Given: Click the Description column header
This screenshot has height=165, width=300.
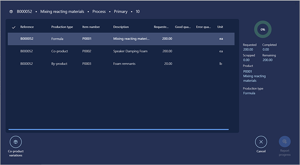Looking at the screenshot, I should coord(121,27).
